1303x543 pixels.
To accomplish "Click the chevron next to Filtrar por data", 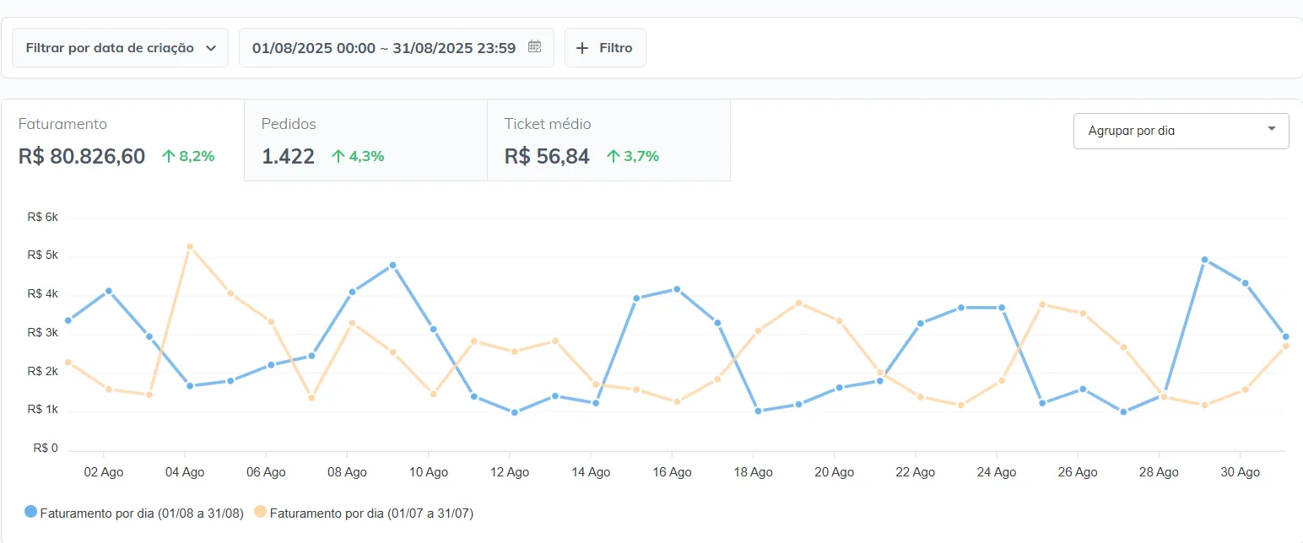I will pyautogui.click(x=211, y=48).
